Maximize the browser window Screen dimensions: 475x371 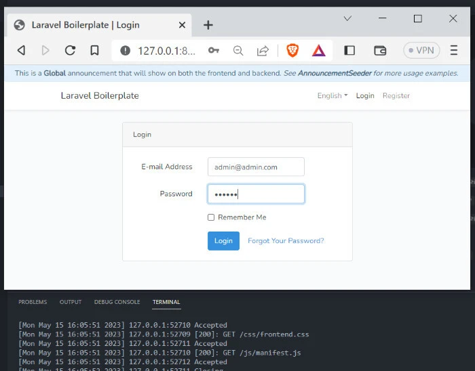point(418,18)
